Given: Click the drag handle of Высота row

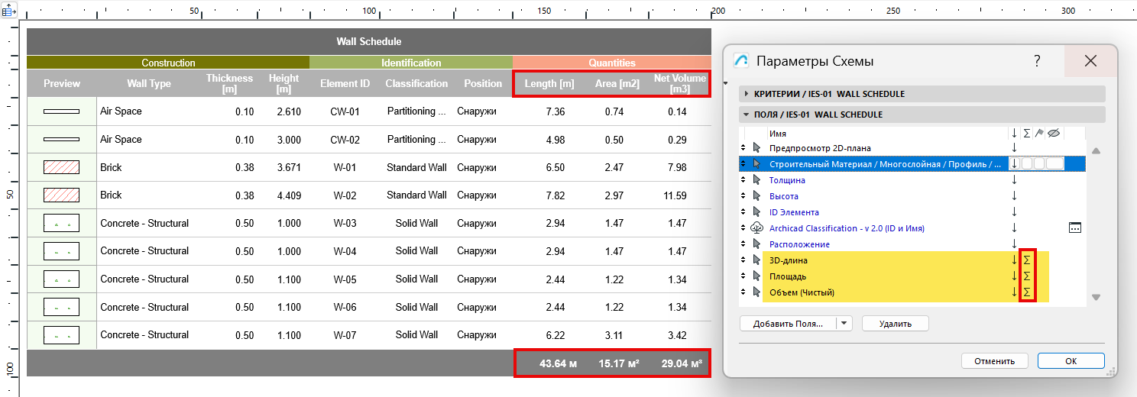Looking at the screenshot, I should click(x=743, y=196).
